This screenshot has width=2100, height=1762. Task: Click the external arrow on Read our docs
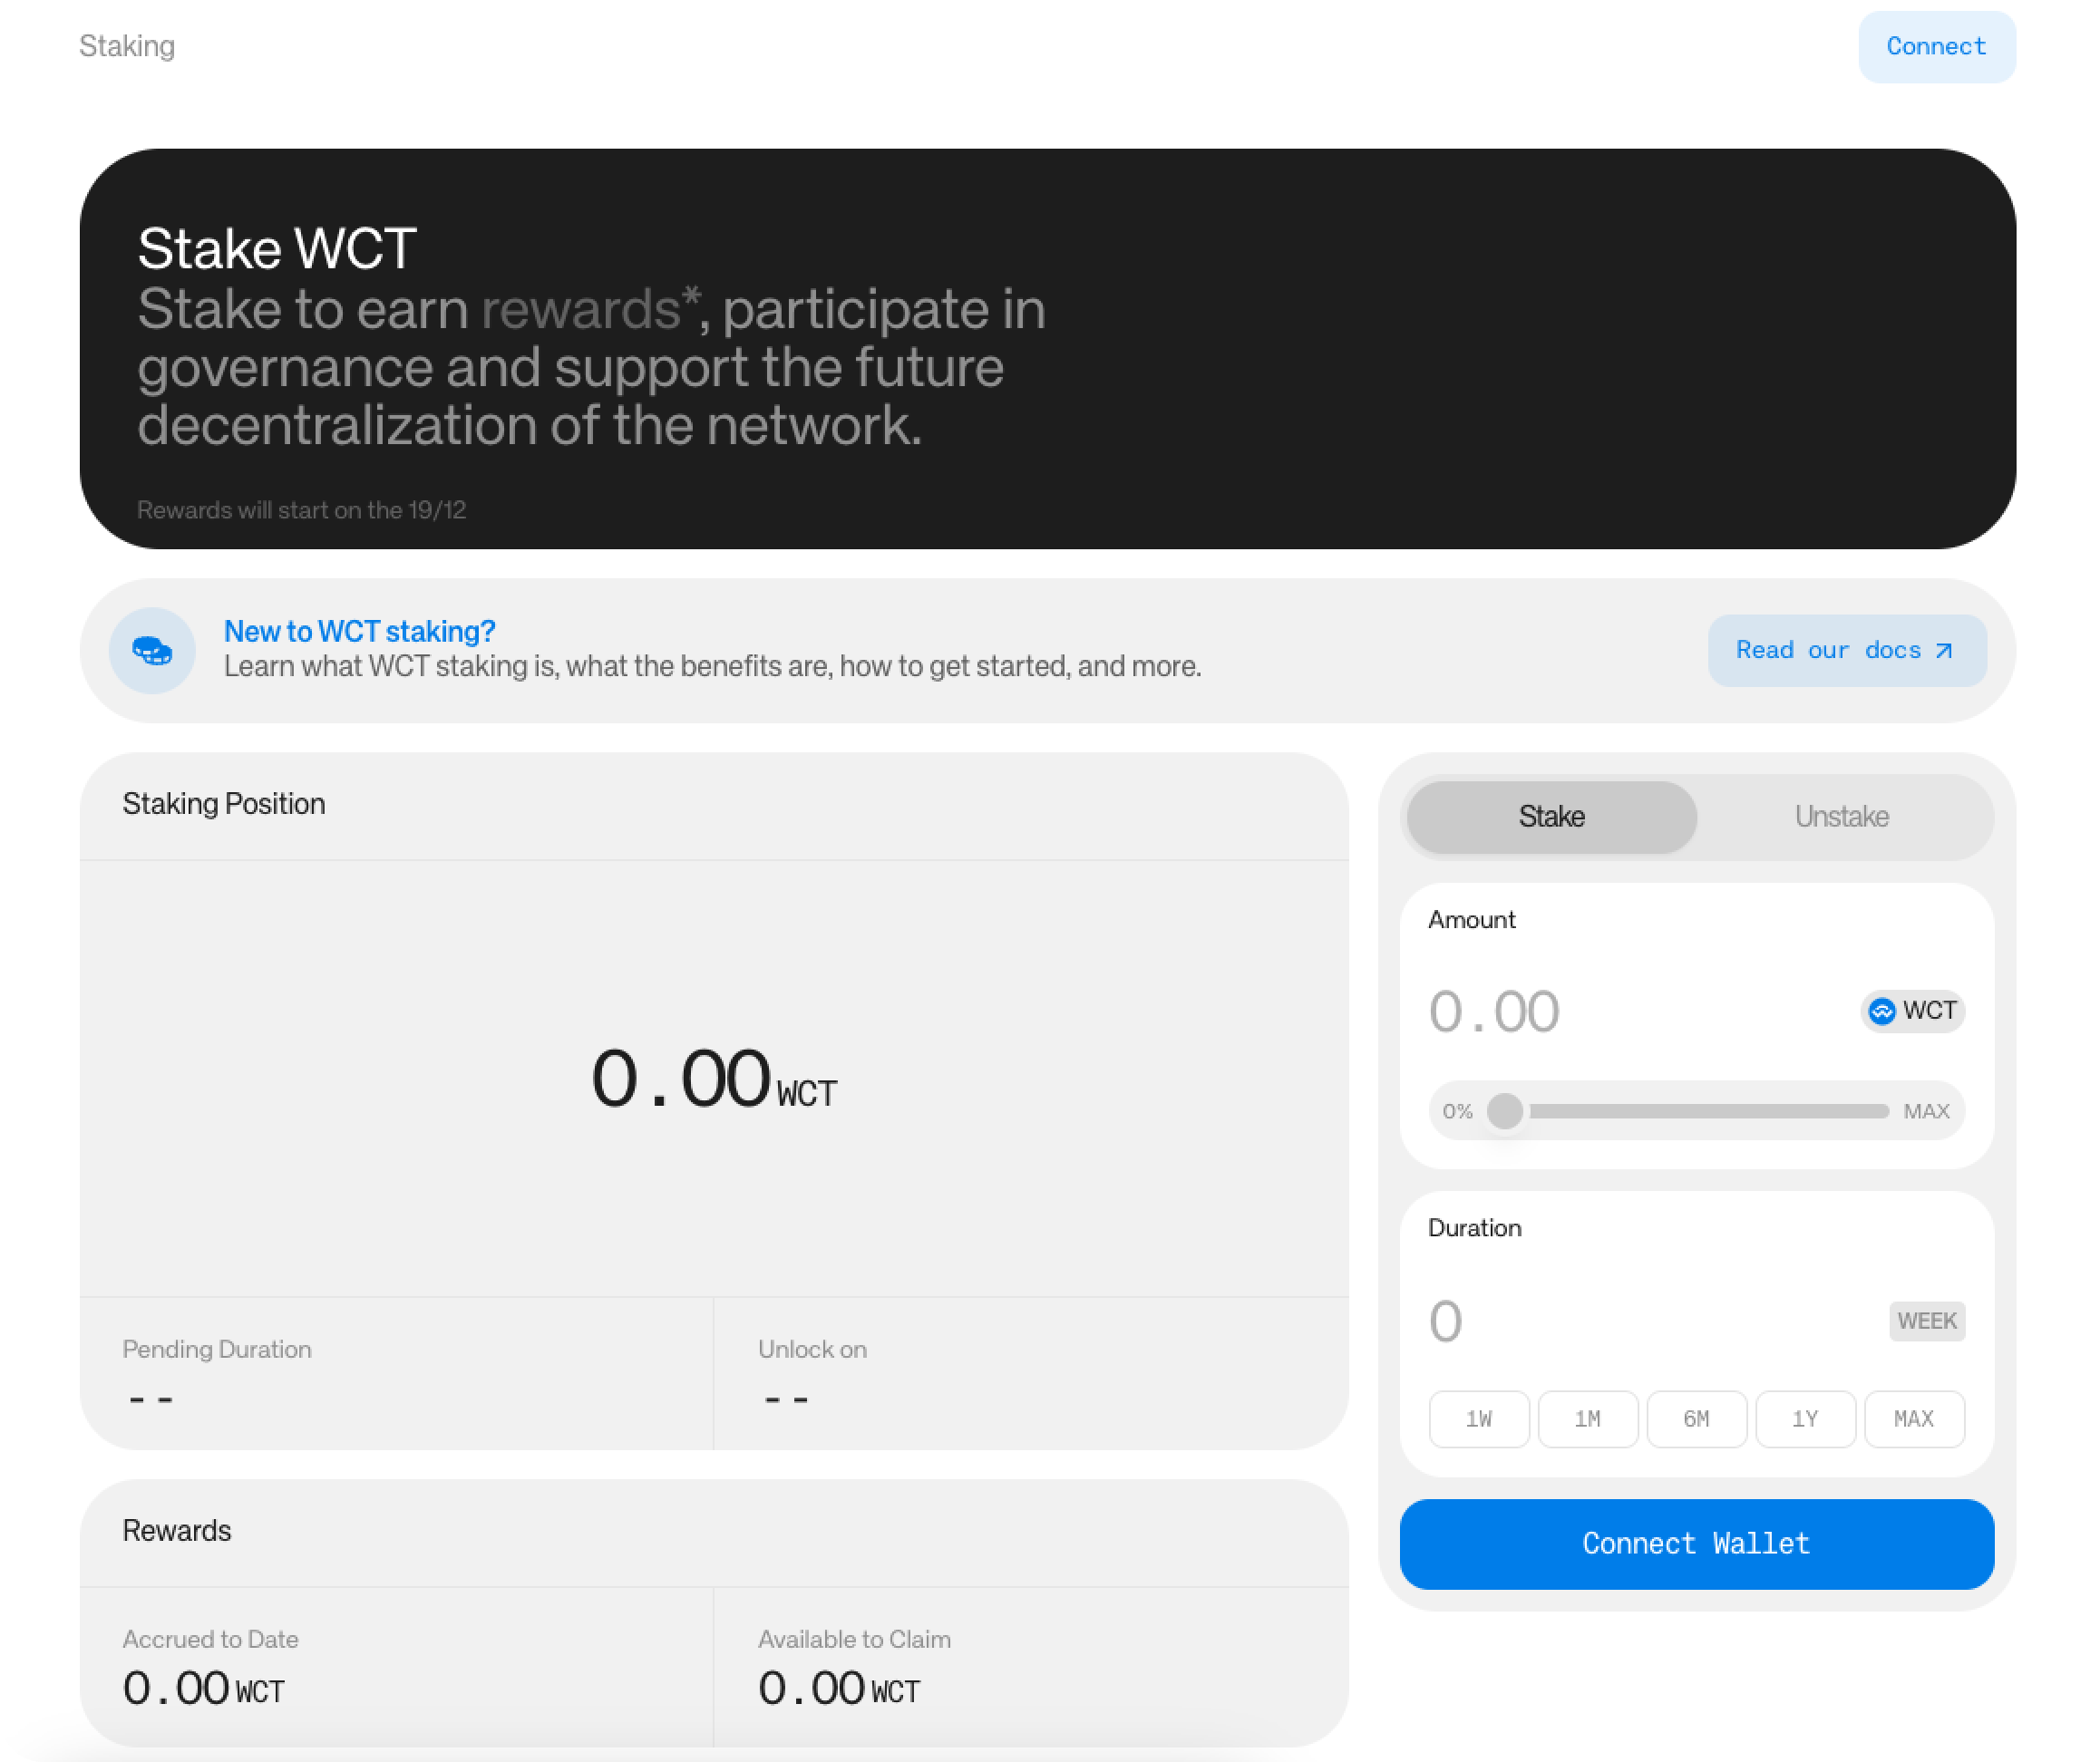[1943, 651]
